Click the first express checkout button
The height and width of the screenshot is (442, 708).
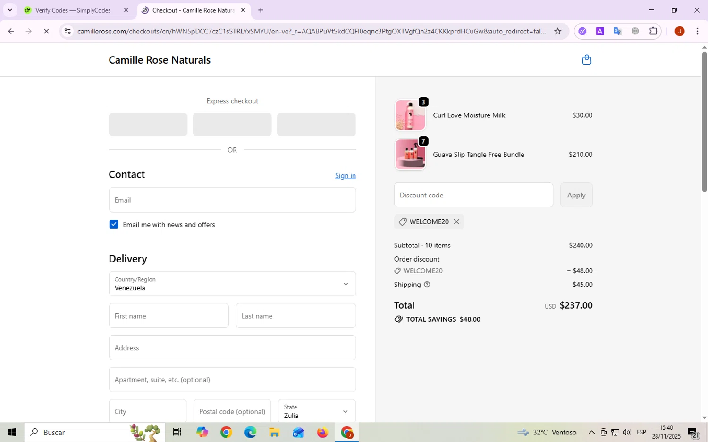(x=148, y=124)
